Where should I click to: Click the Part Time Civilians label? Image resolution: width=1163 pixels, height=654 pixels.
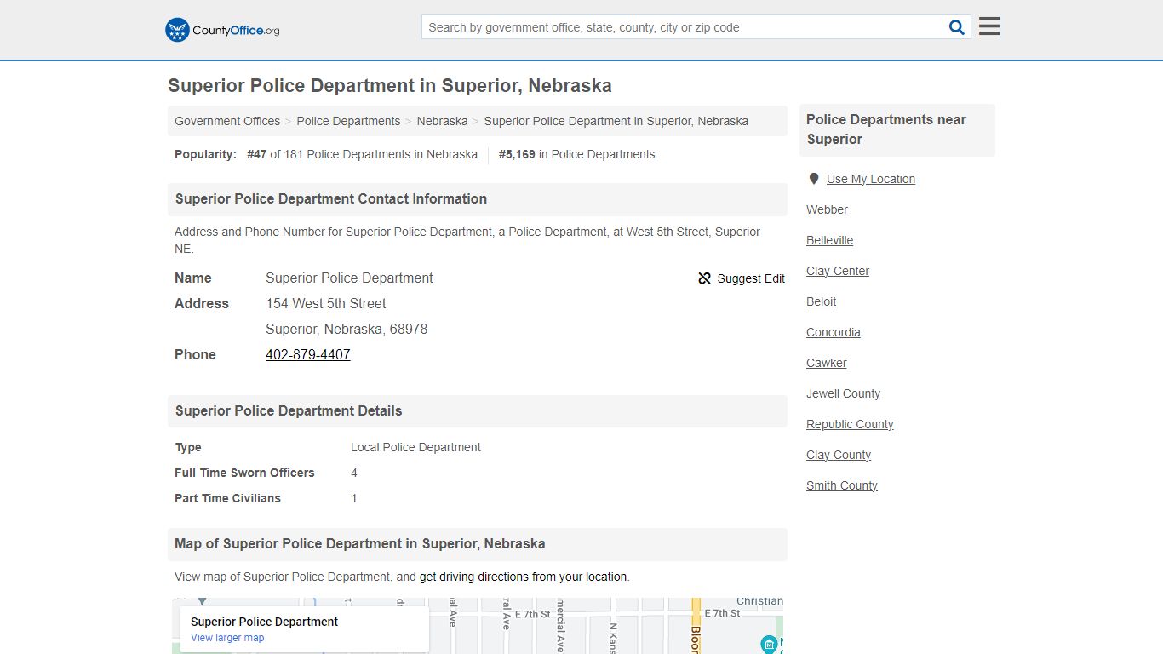coord(227,498)
